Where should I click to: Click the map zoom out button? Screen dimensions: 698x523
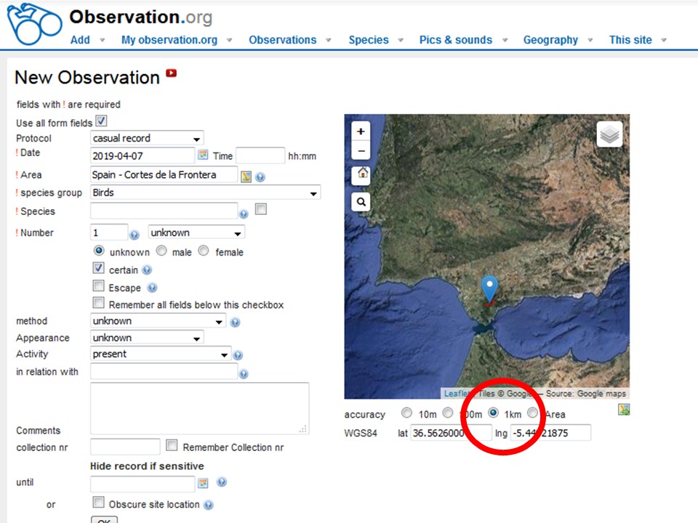(x=361, y=151)
